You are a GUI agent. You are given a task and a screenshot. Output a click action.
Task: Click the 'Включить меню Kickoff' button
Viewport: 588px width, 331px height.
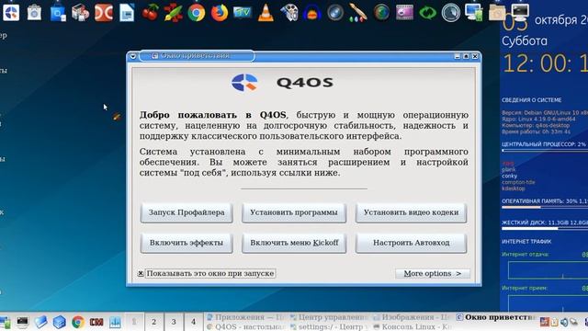[294, 243]
